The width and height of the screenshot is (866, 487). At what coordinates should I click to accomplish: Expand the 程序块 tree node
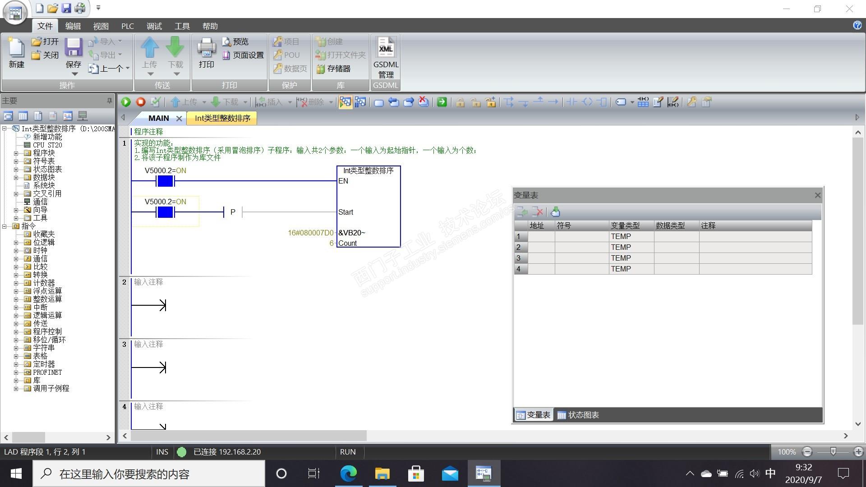16,153
